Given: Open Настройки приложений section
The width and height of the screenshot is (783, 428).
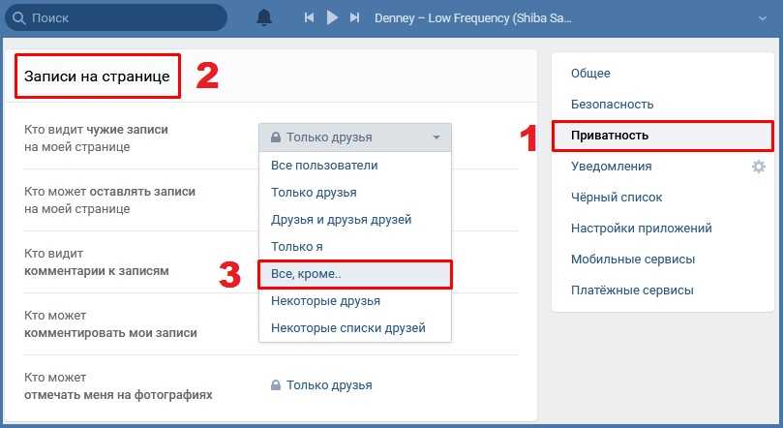Looking at the screenshot, I should tap(663, 229).
